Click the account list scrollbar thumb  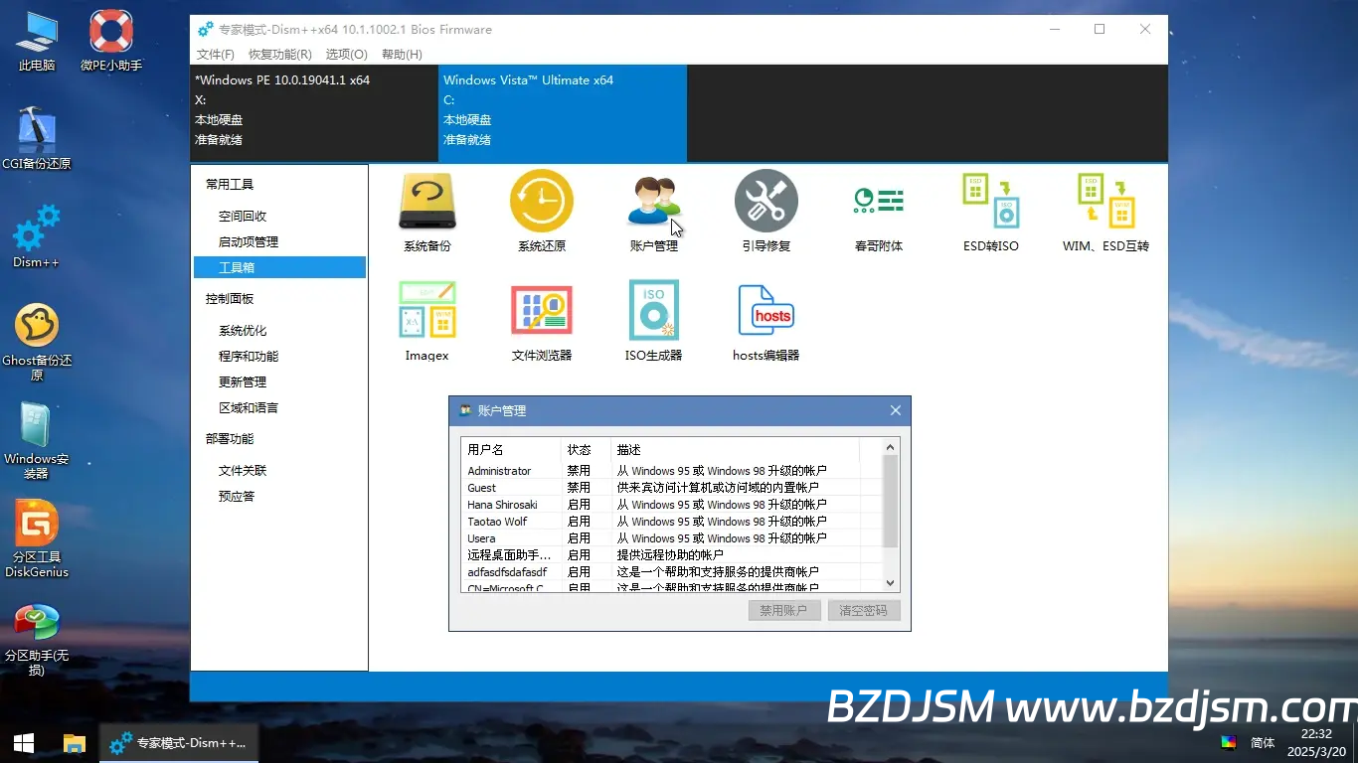[891, 502]
